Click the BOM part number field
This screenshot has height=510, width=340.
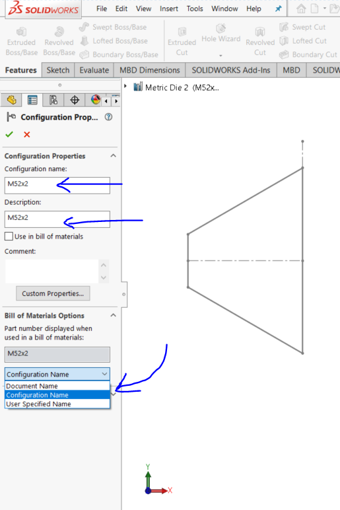tap(57, 355)
